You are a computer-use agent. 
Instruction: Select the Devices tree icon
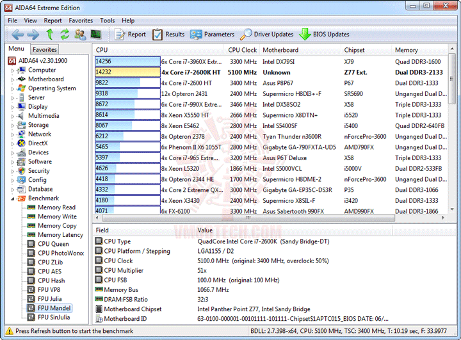tap(21, 152)
